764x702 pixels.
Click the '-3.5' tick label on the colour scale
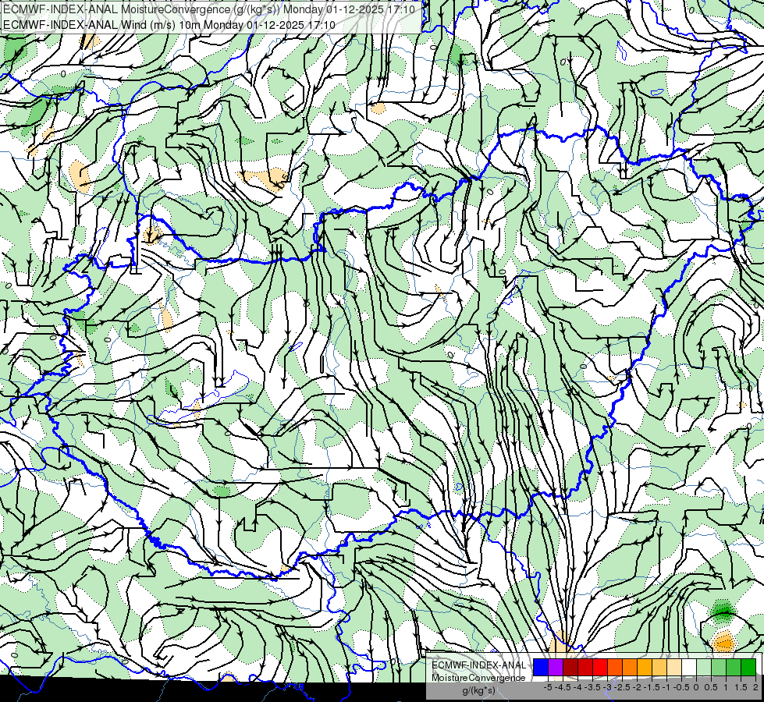[592, 687]
